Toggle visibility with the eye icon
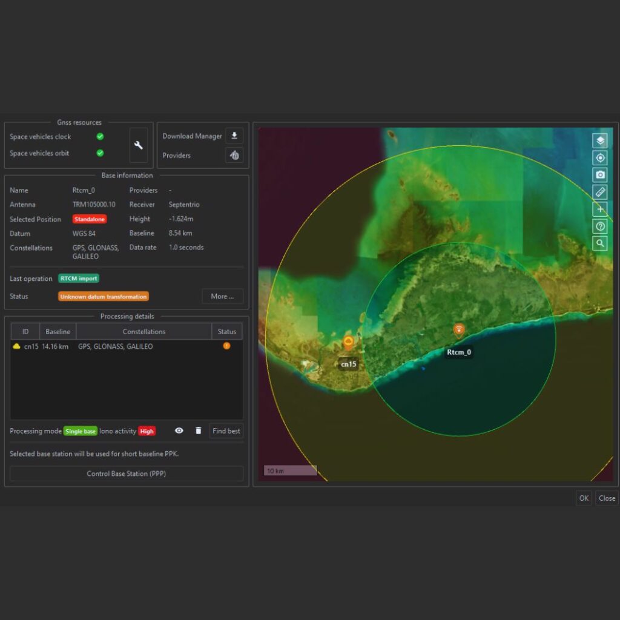Viewport: 620px width, 620px height. point(179,430)
